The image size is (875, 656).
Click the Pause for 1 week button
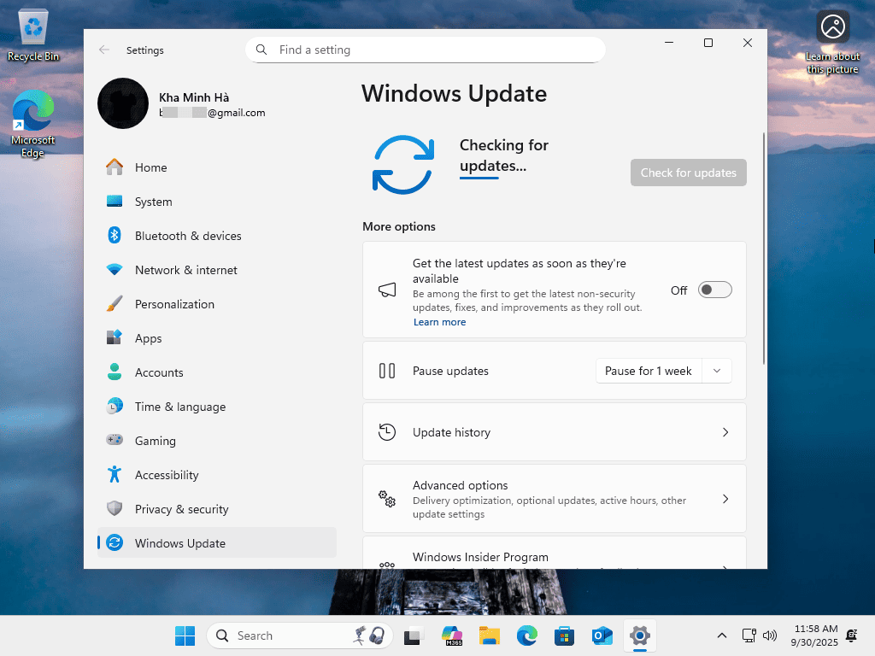[648, 371]
